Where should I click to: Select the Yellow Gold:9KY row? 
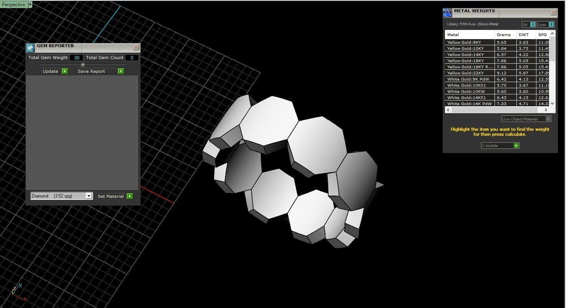(497, 42)
